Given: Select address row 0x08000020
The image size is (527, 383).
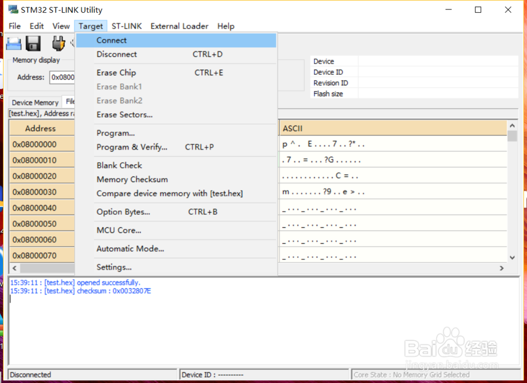Looking at the screenshot, I should (42, 176).
